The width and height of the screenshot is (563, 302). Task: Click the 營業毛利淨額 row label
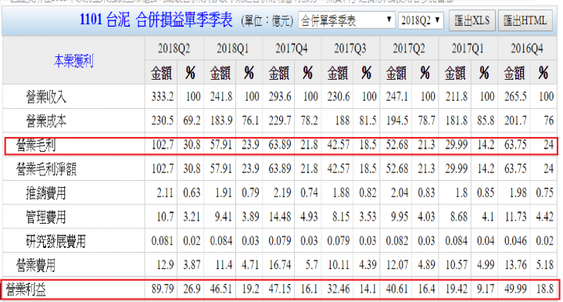pos(46,169)
